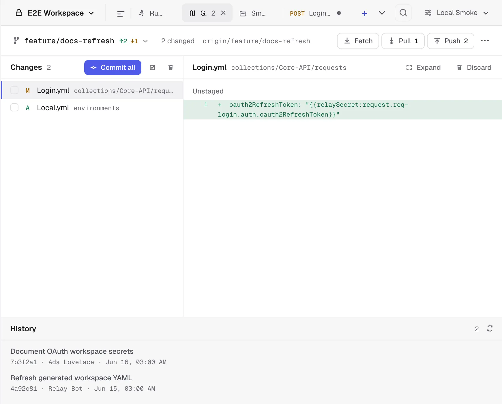The image size is (502, 404).
Task: Click the History panel heading
Action: (x=23, y=329)
